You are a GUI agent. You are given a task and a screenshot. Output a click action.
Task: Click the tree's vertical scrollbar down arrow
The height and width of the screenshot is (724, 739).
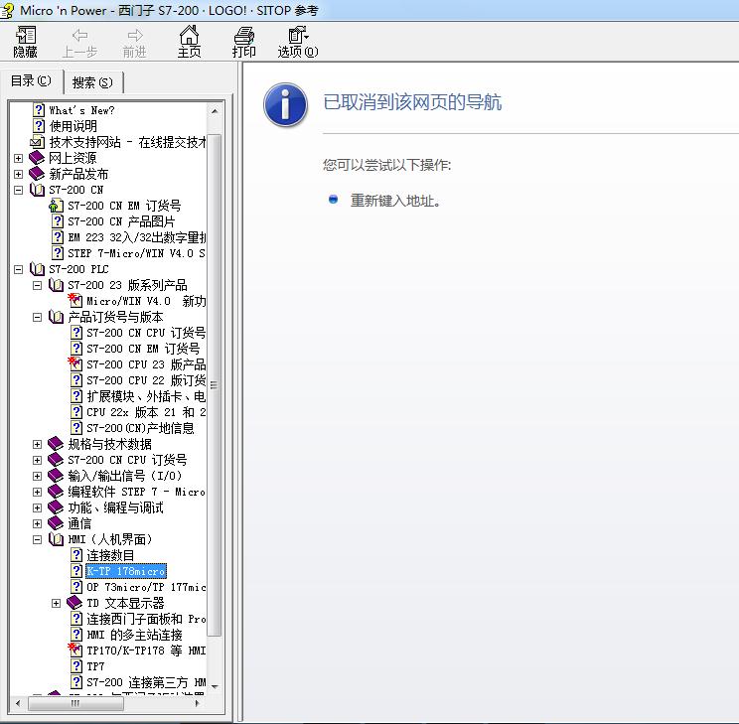215,686
